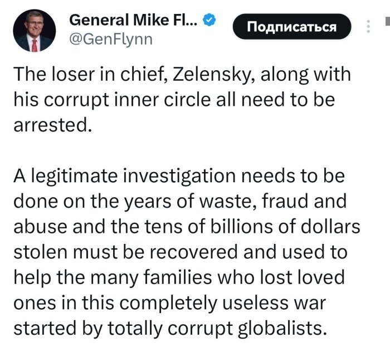Open General Mike Flynn's profile avatar
Viewport: 390px width, 362px height.
click(x=34, y=32)
